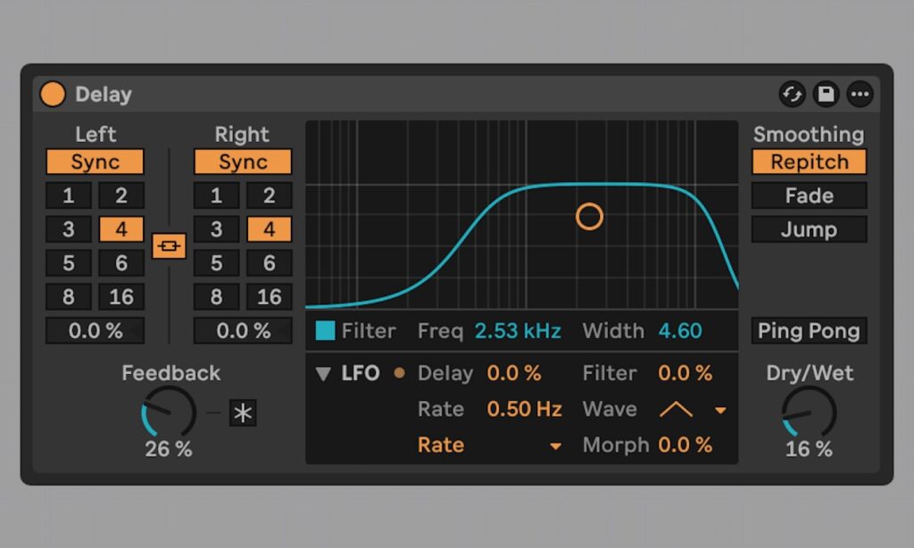Adjust the Dry/Wet knob
This screenshot has height=548, width=914.
pyautogui.click(x=809, y=412)
